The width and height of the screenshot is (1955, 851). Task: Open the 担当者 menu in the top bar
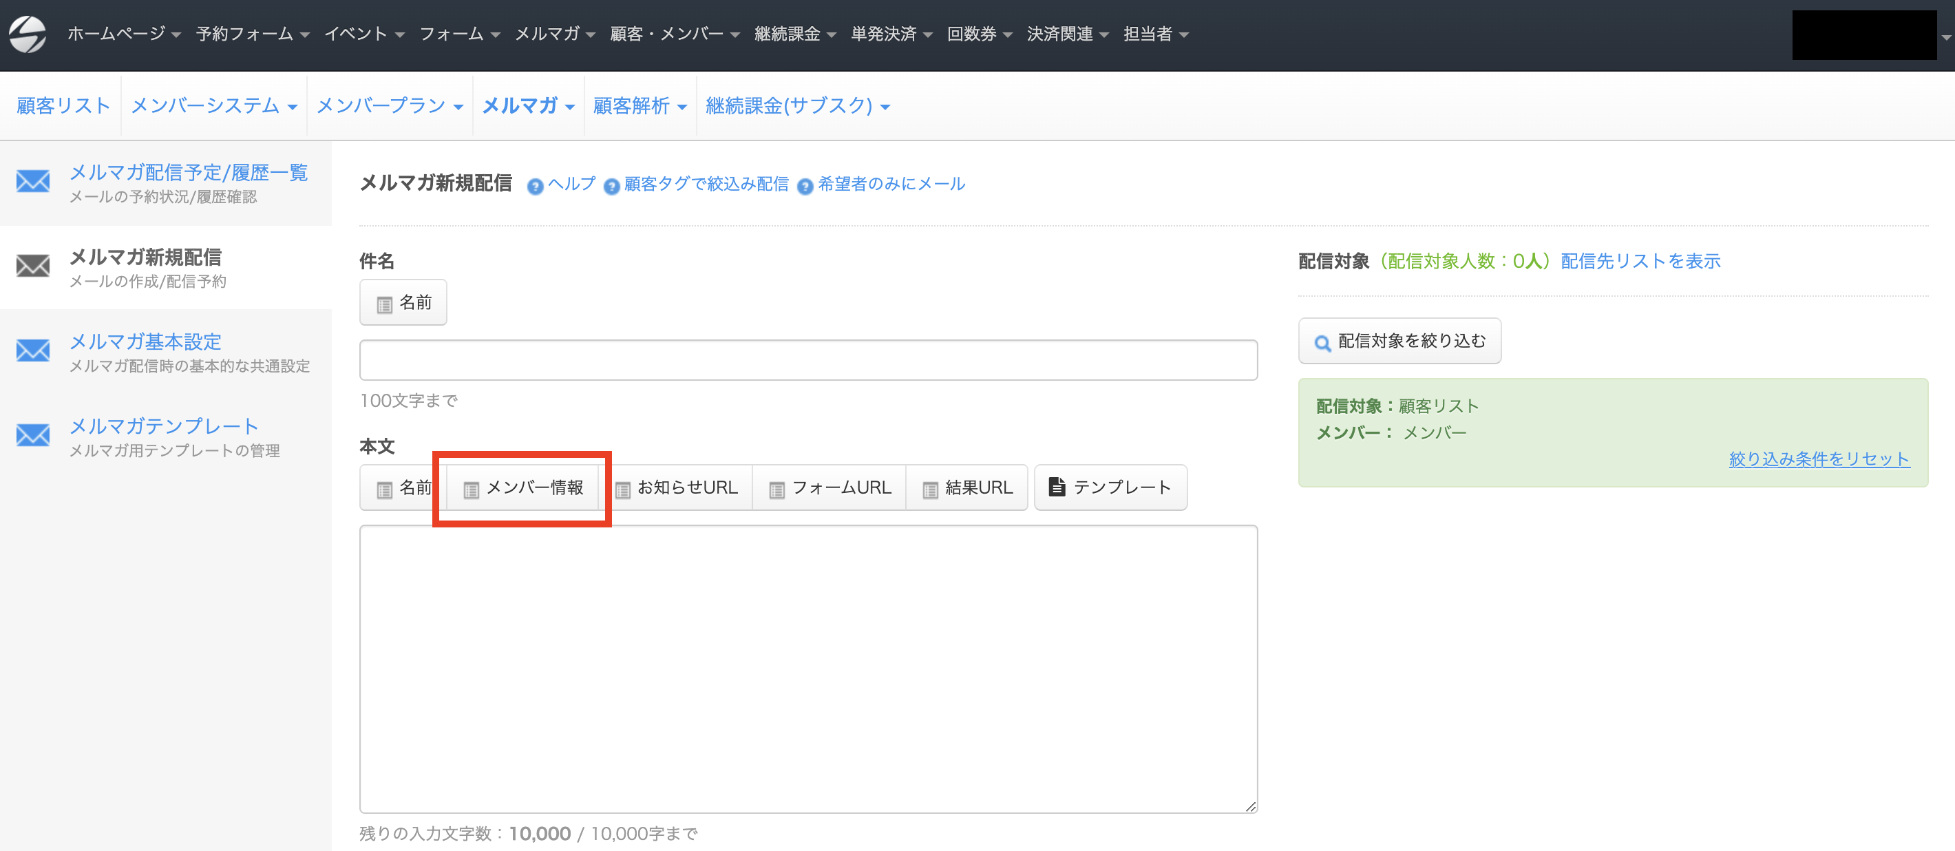click(x=1155, y=34)
